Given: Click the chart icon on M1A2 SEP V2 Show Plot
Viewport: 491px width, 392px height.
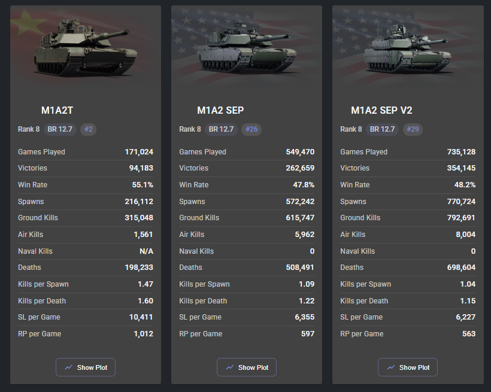Looking at the screenshot, I should 391,367.
